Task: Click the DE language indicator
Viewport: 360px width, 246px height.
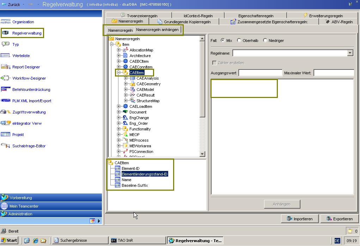Action: click(x=337, y=240)
